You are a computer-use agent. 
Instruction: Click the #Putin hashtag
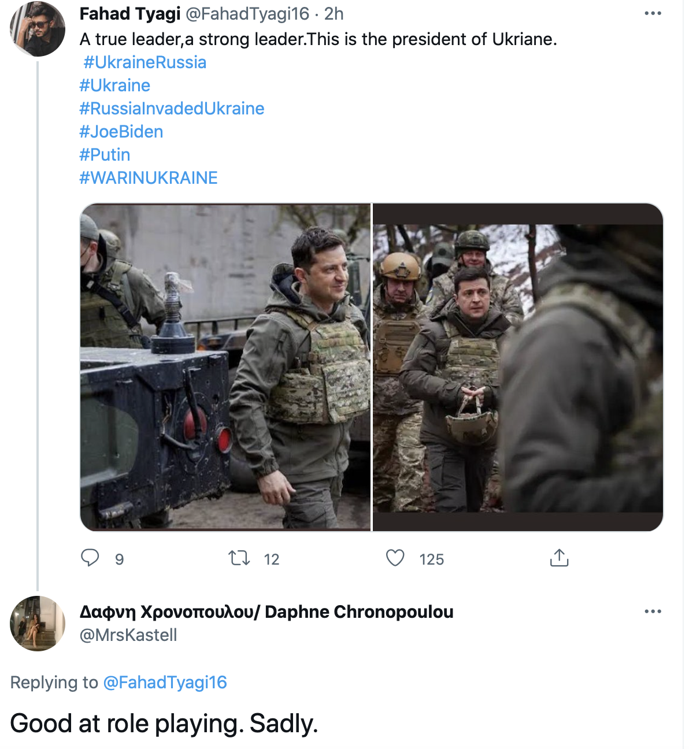coord(105,155)
